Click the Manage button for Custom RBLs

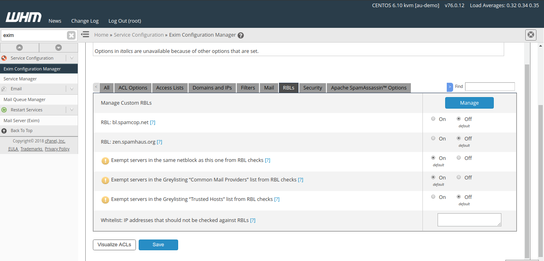click(469, 103)
